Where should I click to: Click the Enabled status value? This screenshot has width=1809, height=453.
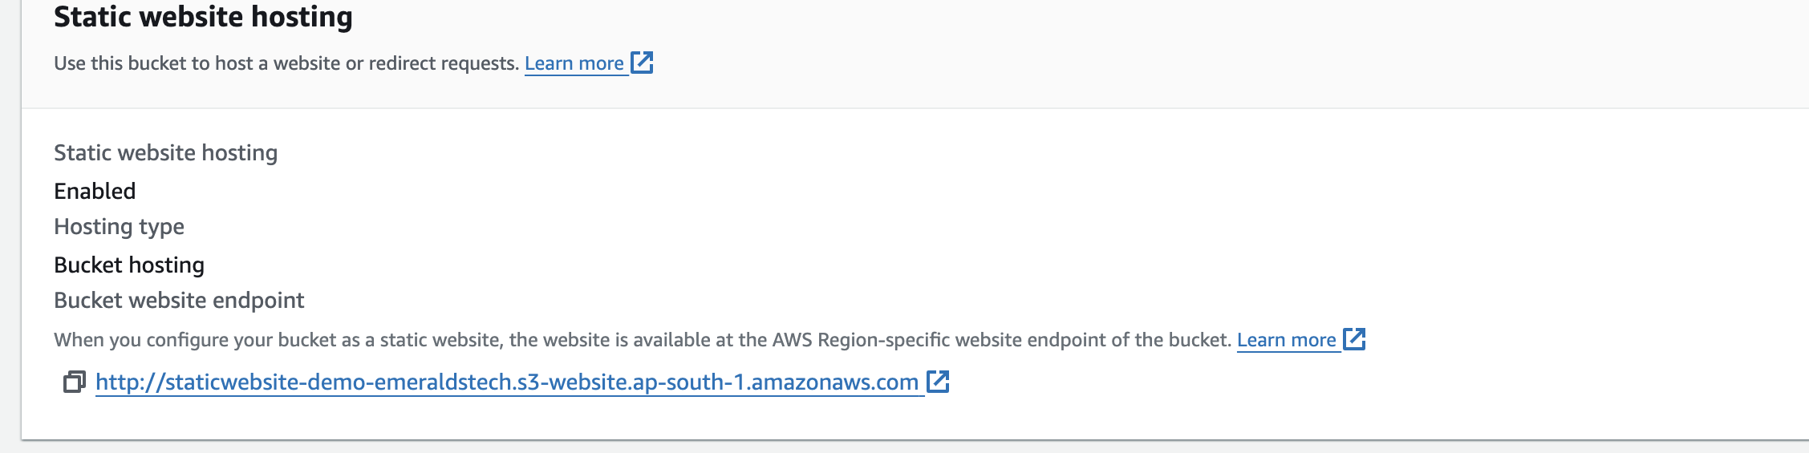(x=95, y=191)
